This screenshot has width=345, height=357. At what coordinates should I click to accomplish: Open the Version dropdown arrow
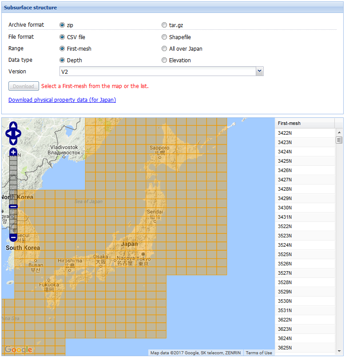coord(260,72)
